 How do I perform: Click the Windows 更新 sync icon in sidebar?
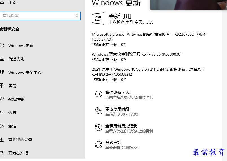click(2, 45)
